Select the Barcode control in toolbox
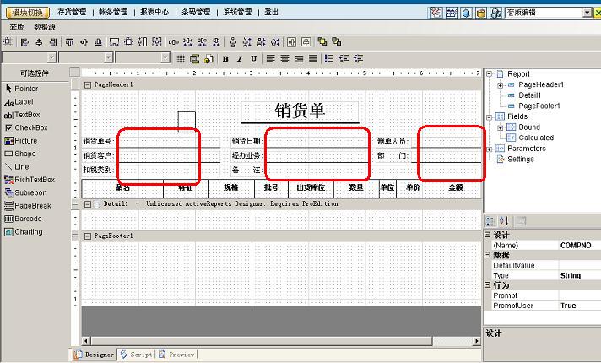601x363 pixels. pyautogui.click(x=28, y=219)
